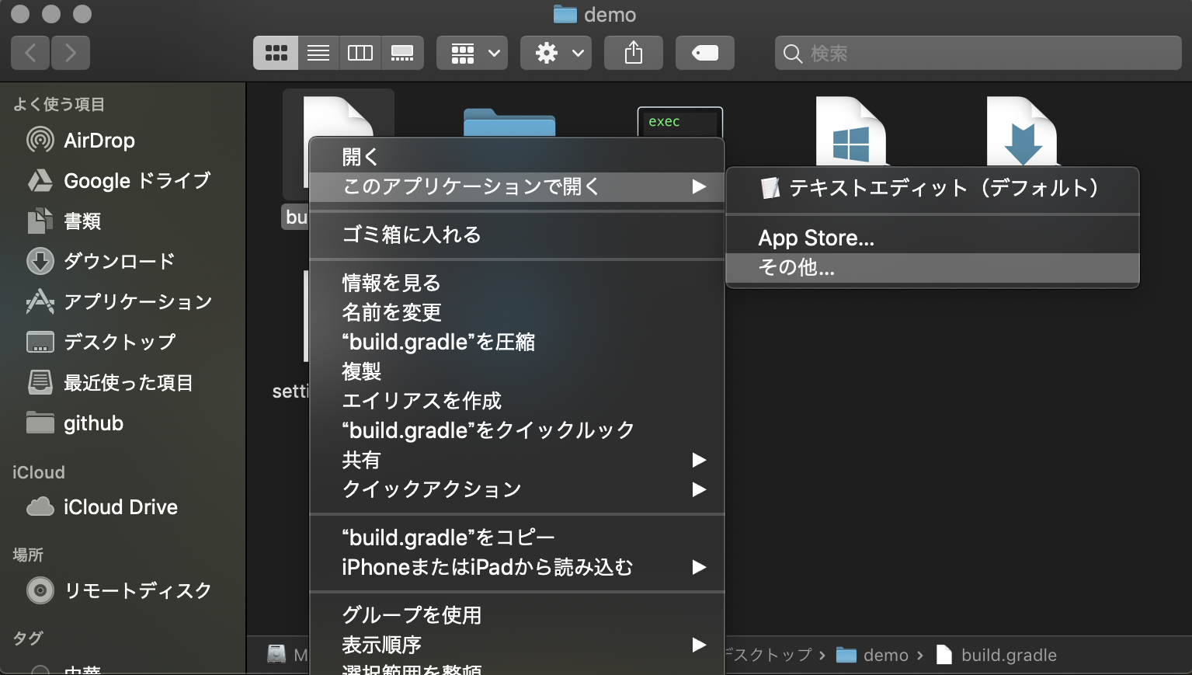Go forward with the right arrow button
The image size is (1192, 675).
71,53
